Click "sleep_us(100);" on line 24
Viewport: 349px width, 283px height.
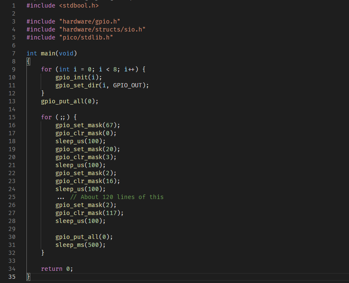tap(81, 189)
